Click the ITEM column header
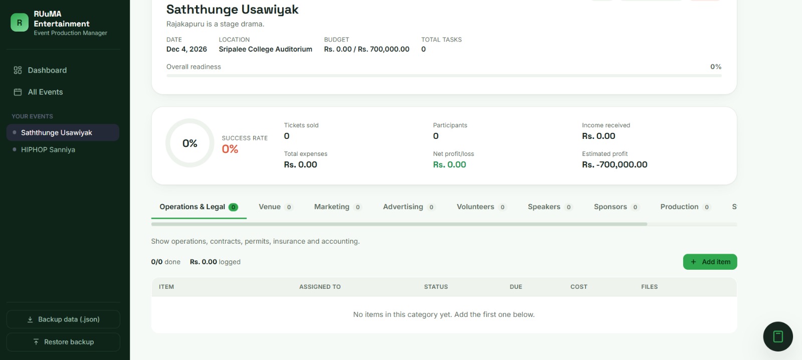The width and height of the screenshot is (802, 360). [166, 287]
